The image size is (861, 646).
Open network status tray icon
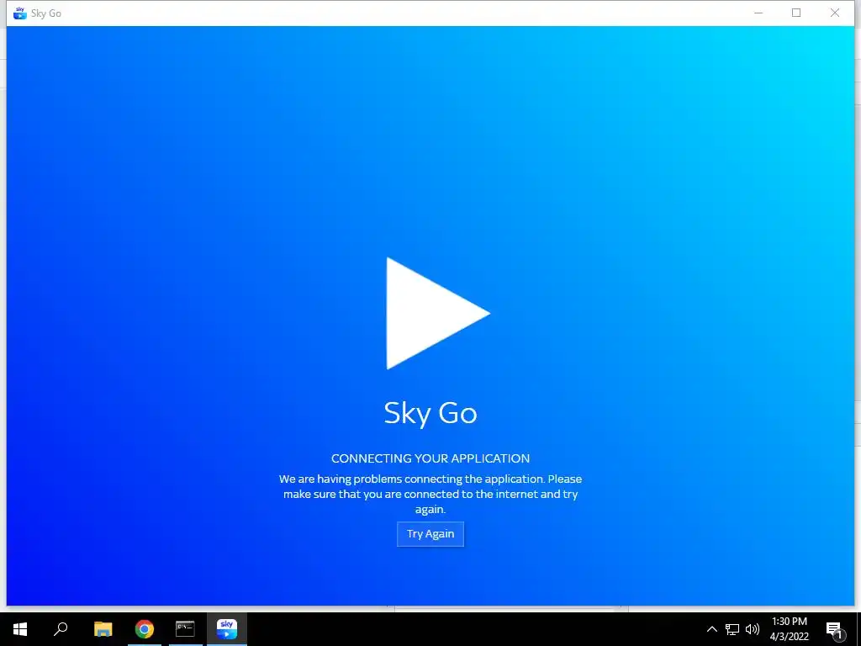[732, 629]
